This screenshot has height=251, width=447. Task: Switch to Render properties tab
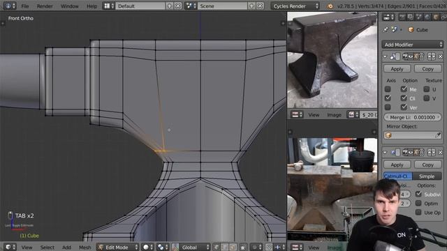(402, 17)
